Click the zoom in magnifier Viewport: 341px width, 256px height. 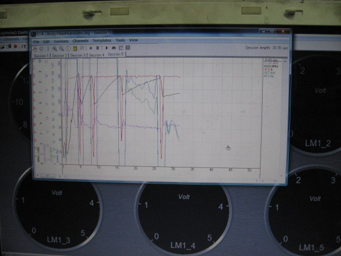click(54, 49)
